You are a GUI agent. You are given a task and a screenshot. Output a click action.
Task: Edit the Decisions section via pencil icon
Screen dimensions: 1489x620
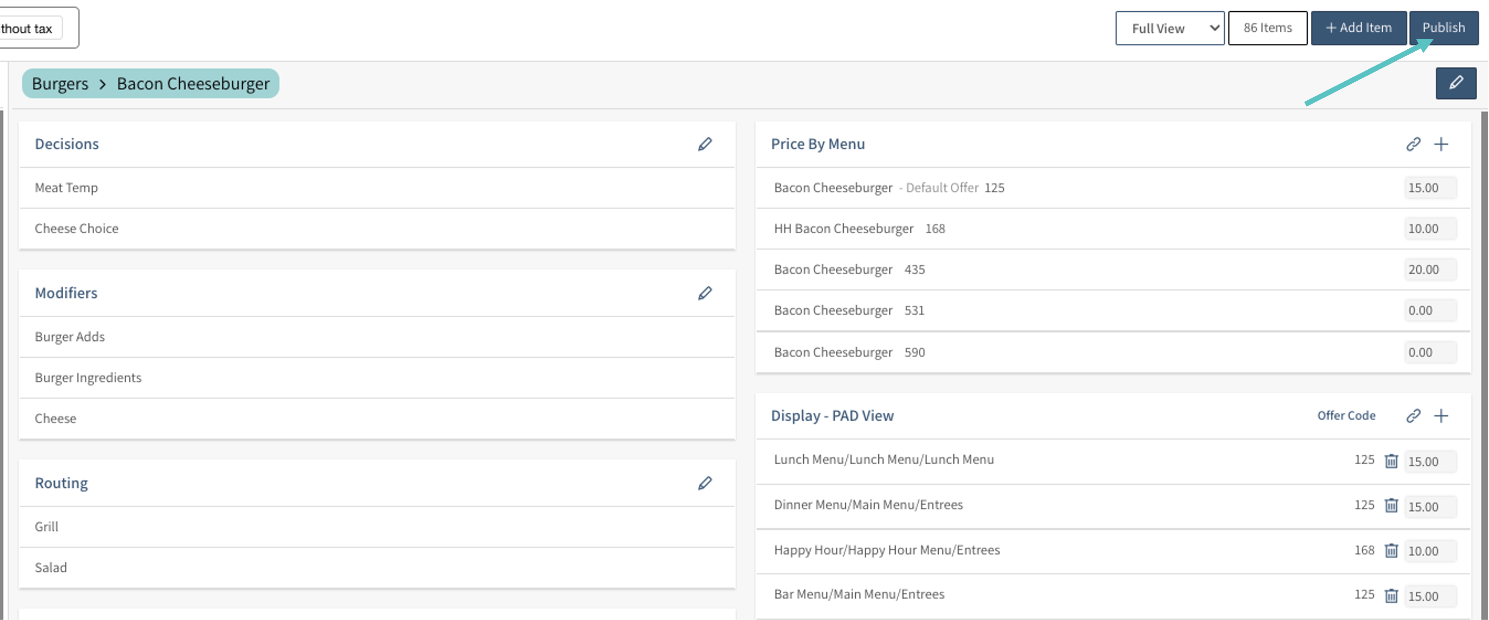[x=704, y=144]
